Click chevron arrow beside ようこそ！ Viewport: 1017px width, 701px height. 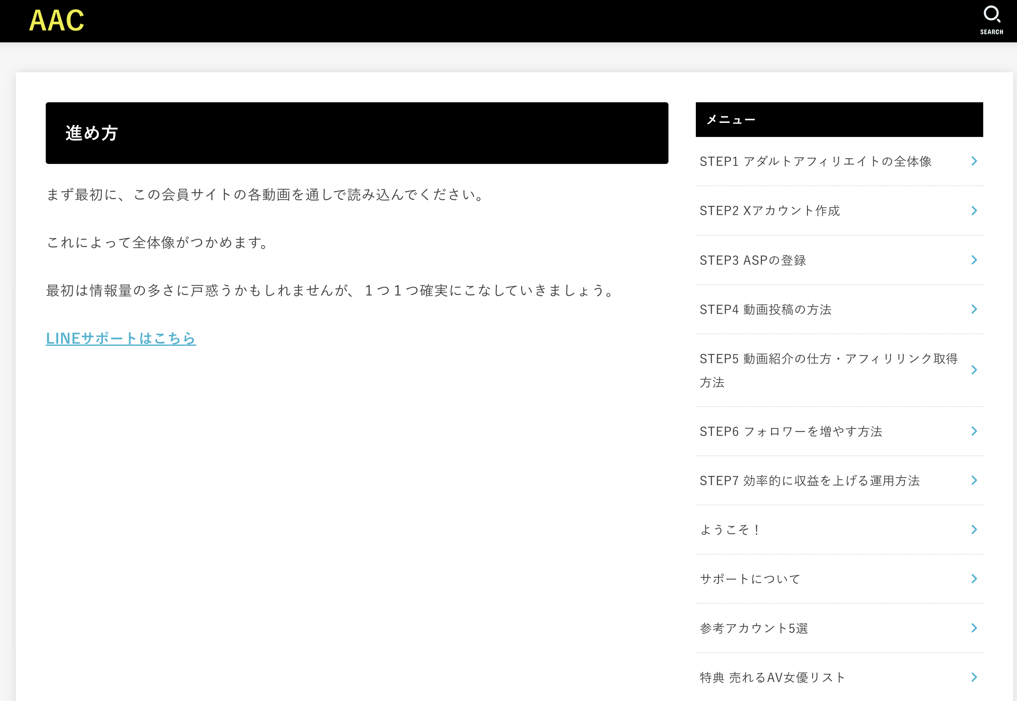click(x=974, y=530)
